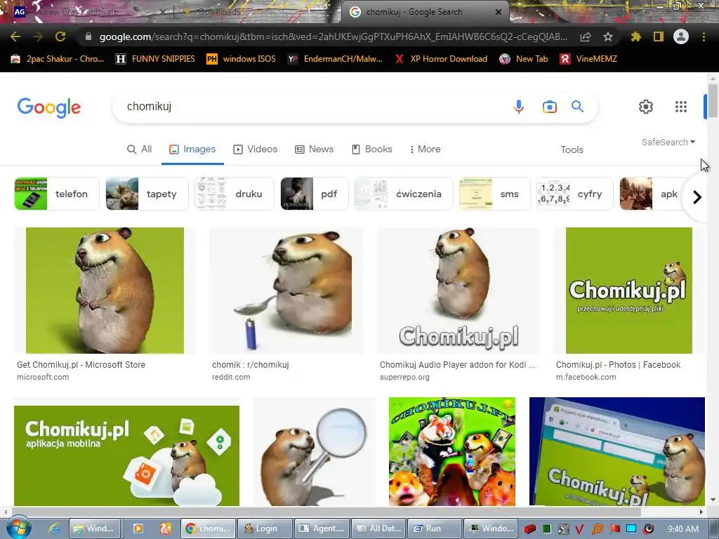
Task: Click in the chomikuj search input field
Action: pos(312,107)
